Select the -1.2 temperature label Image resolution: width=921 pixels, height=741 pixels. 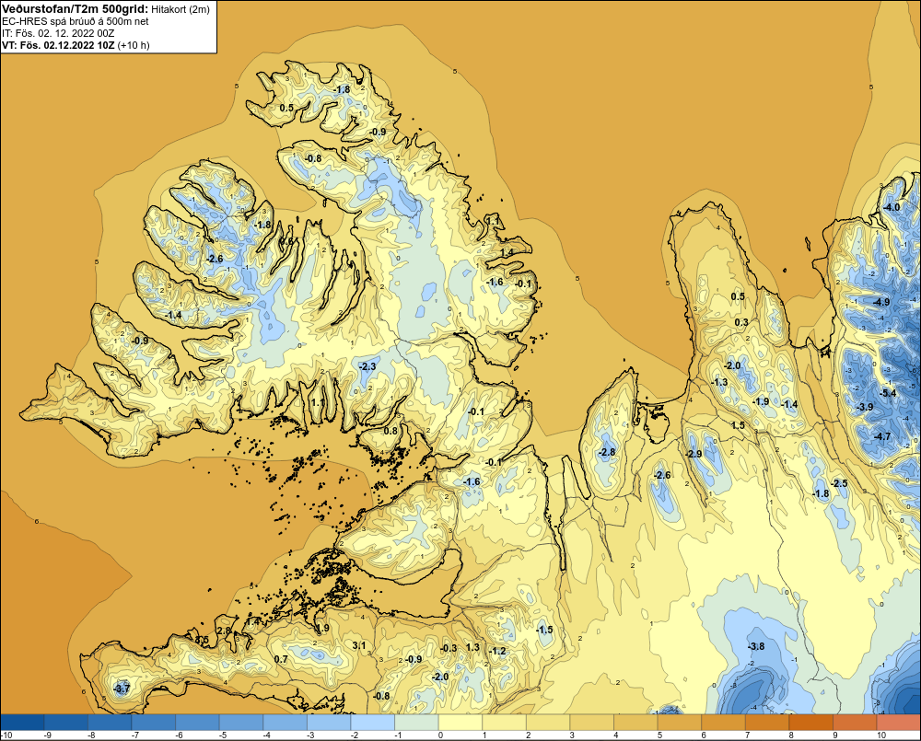[x=497, y=651]
